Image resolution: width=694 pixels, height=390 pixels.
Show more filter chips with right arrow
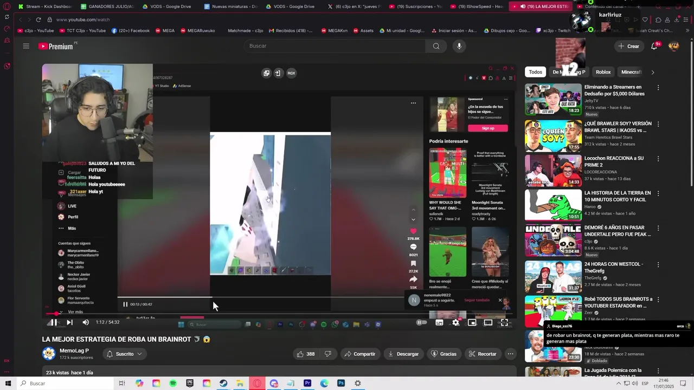652,72
